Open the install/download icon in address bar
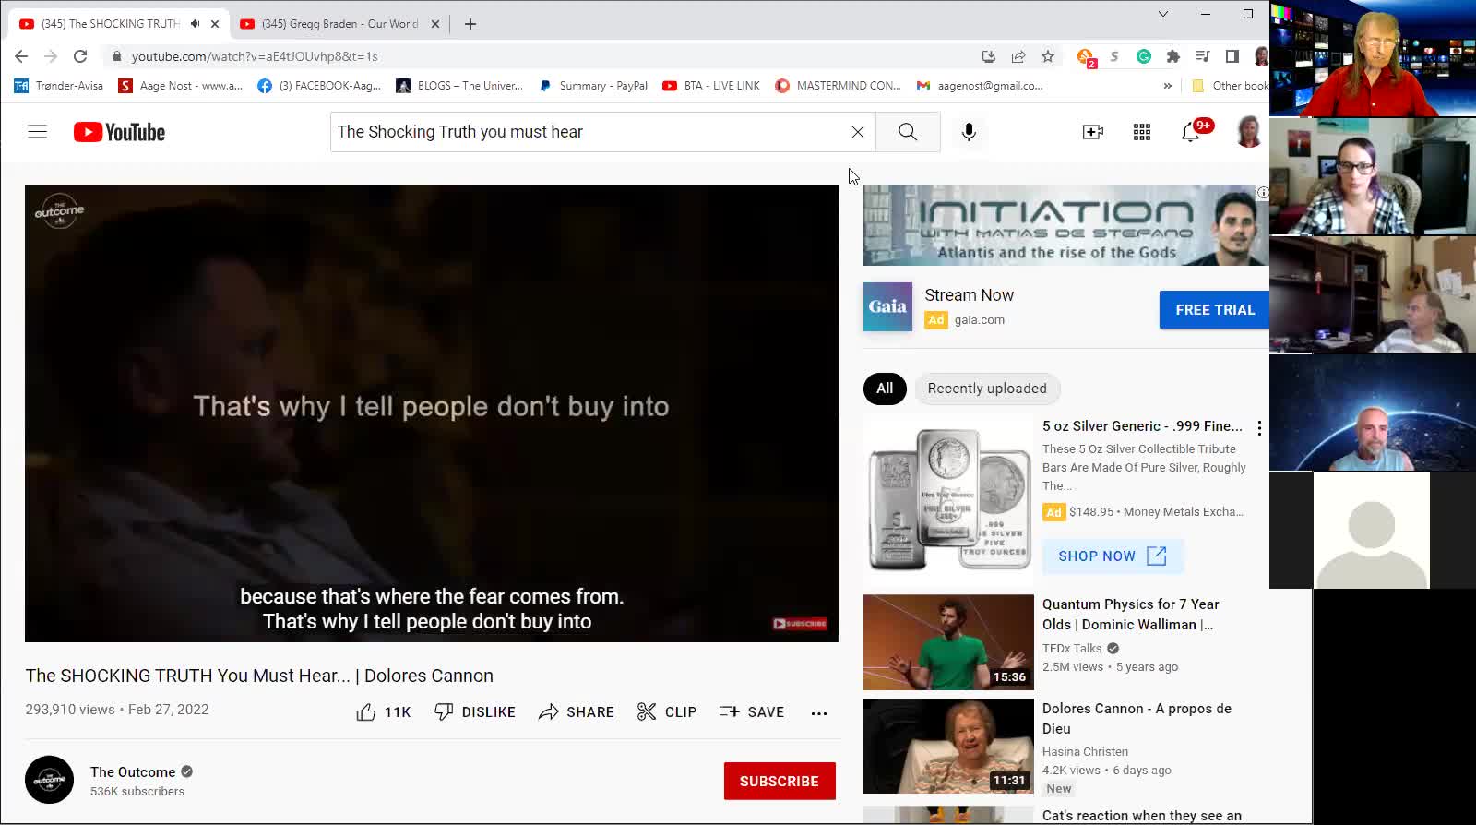The height and width of the screenshot is (825, 1476). (989, 56)
